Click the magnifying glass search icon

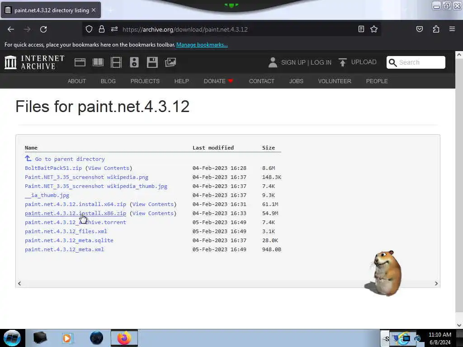coord(392,62)
